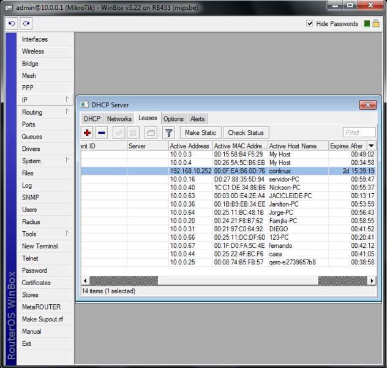Click the Redo arrow icon
Image resolution: width=387 pixels, height=368 pixels.
26,24
